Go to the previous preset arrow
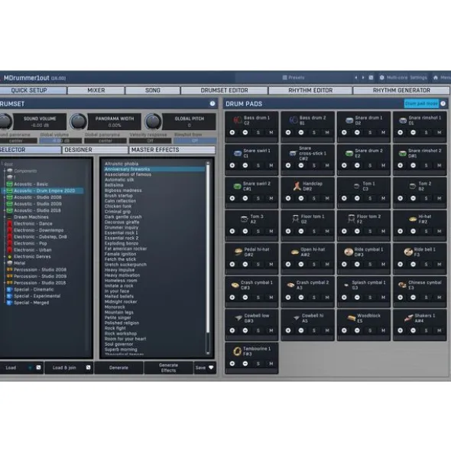The image size is (451, 452). click(x=356, y=77)
